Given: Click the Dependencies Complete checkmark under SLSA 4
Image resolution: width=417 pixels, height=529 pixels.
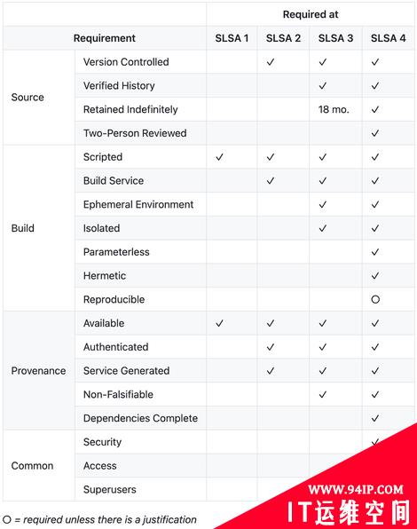Looking at the screenshot, I should (375, 419).
